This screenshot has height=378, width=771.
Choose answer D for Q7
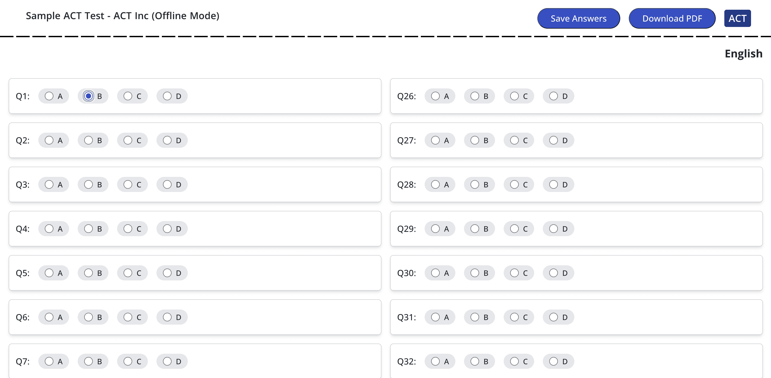point(167,361)
